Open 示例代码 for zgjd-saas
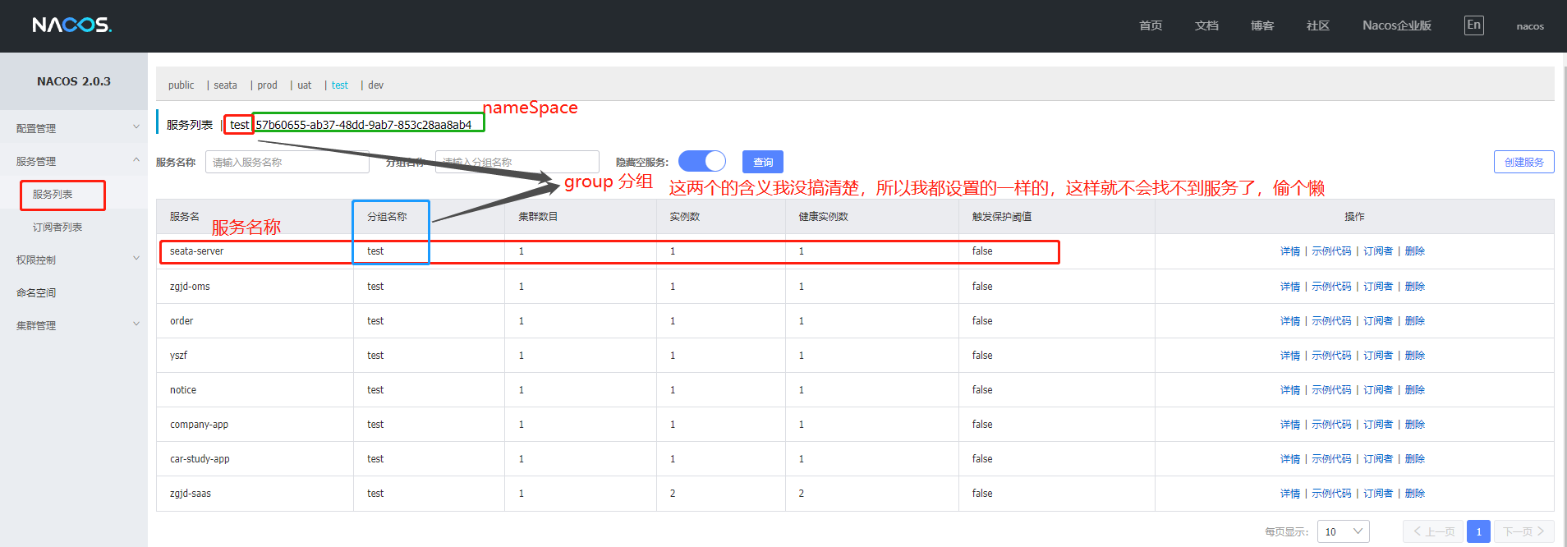The image size is (1567, 547). pos(1331,494)
